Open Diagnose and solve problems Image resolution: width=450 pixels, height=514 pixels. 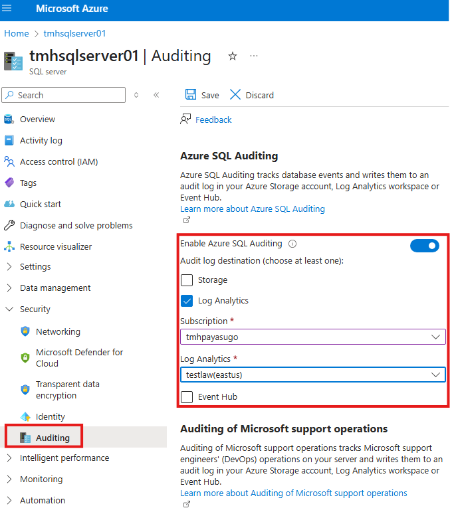[76, 226]
